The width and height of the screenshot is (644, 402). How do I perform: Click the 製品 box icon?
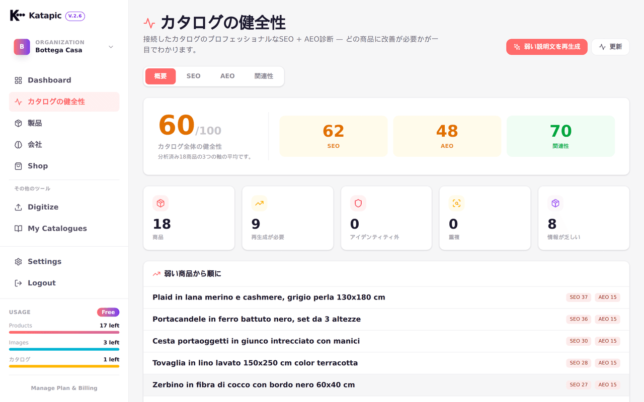[x=18, y=123]
